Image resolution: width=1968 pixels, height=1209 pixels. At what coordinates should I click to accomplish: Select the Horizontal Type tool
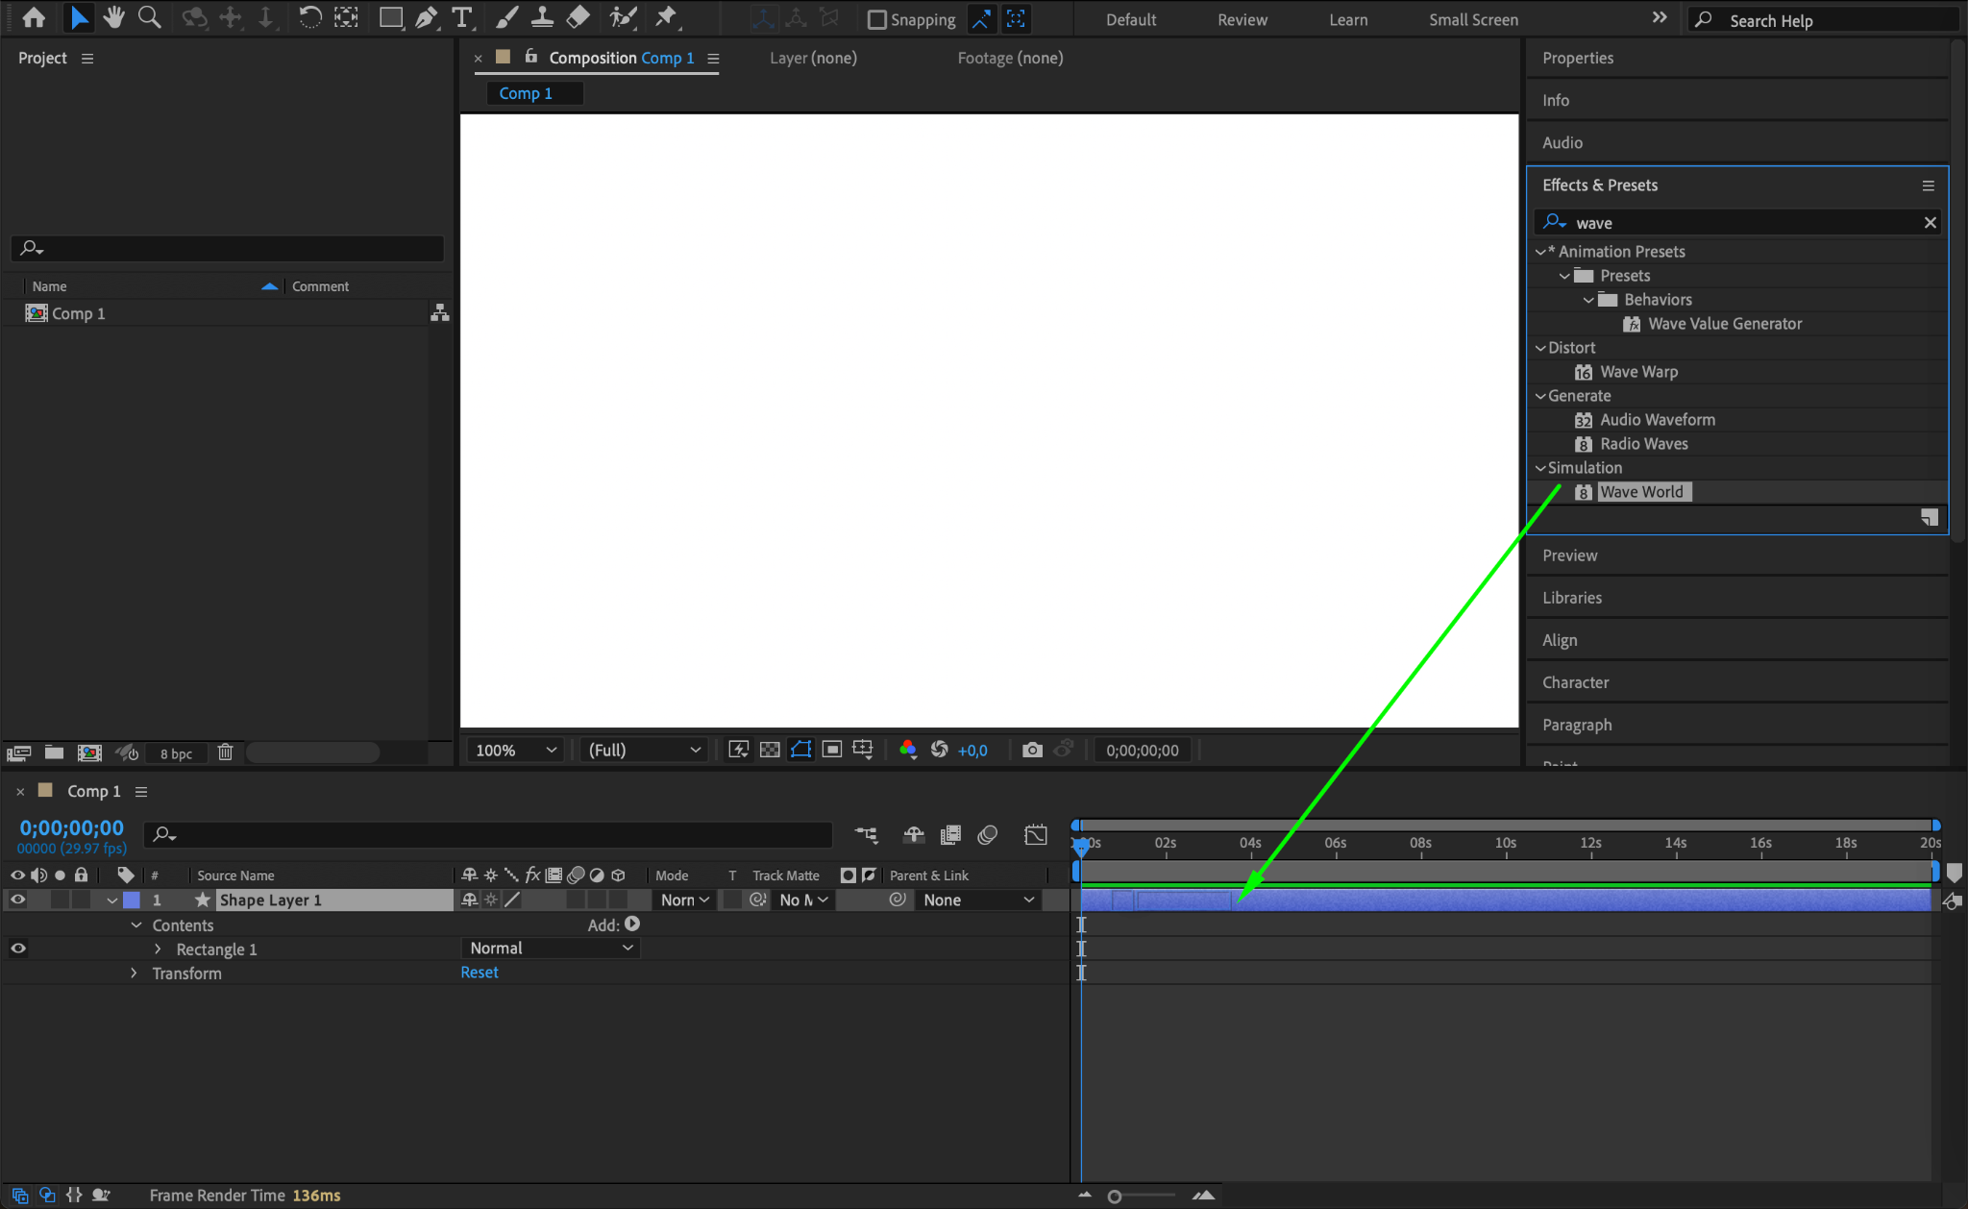point(462,17)
